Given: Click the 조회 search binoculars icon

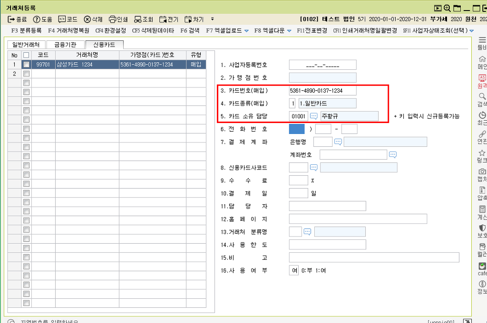Looking at the screenshot, I should point(138,19).
